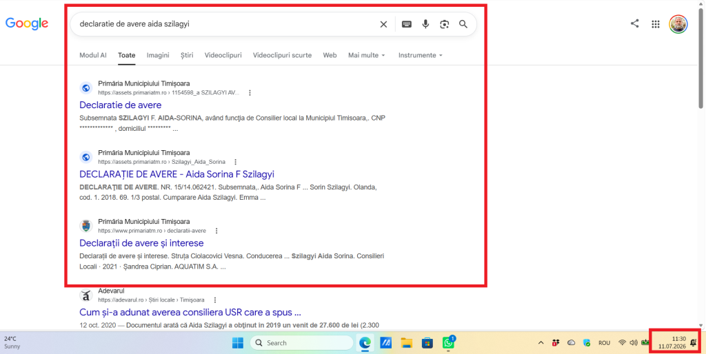Switch to the Știri tab

click(187, 55)
